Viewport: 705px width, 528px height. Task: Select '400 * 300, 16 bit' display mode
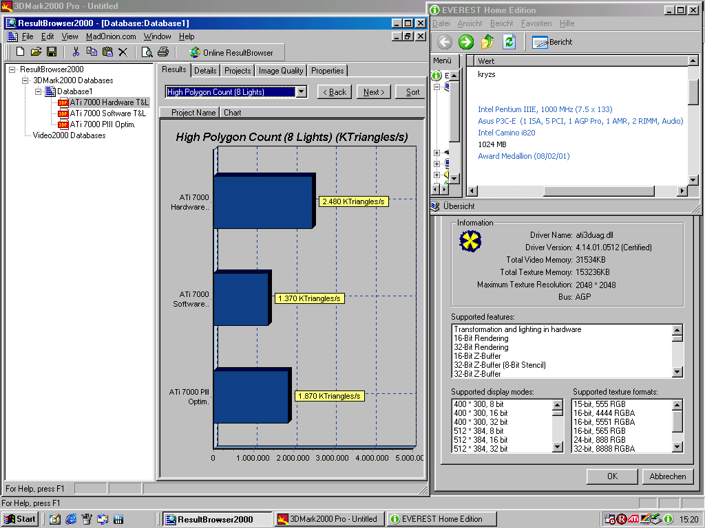[481, 413]
